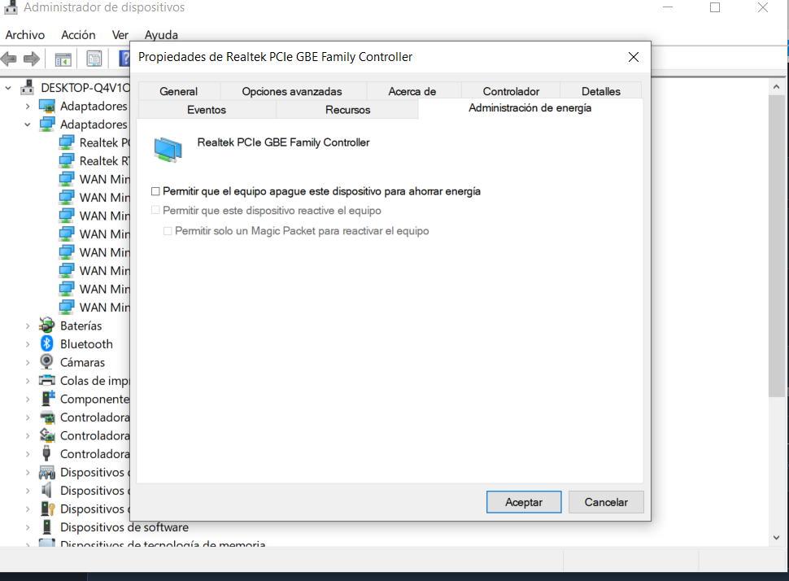This screenshot has height=581, width=789.
Task: Close the Realtek properties dialog
Action: [x=634, y=57]
